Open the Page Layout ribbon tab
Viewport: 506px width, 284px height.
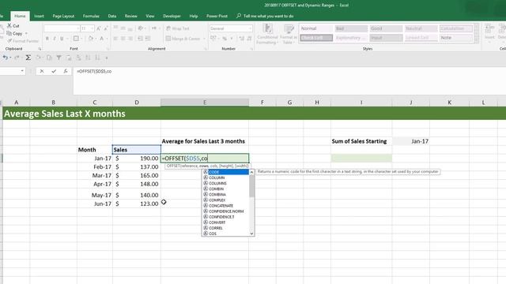63,16
